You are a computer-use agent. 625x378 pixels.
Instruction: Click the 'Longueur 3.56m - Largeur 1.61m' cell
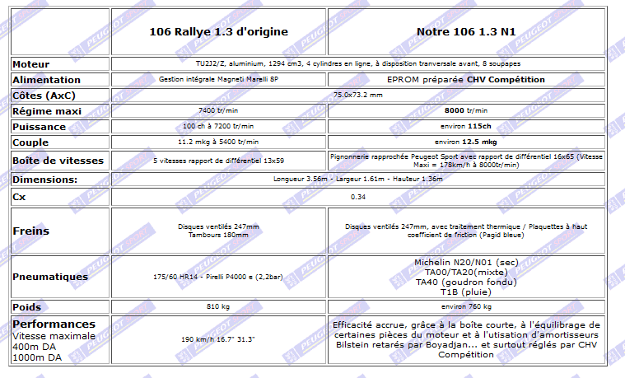(x=358, y=179)
